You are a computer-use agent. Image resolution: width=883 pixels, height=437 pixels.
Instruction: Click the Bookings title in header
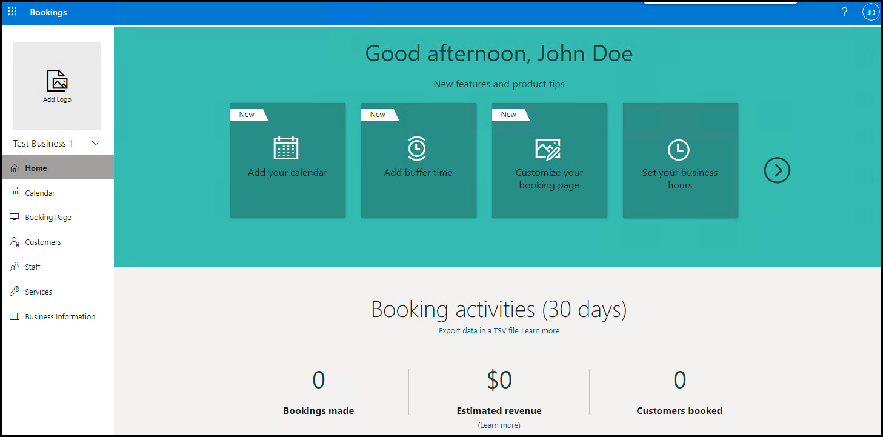48,12
